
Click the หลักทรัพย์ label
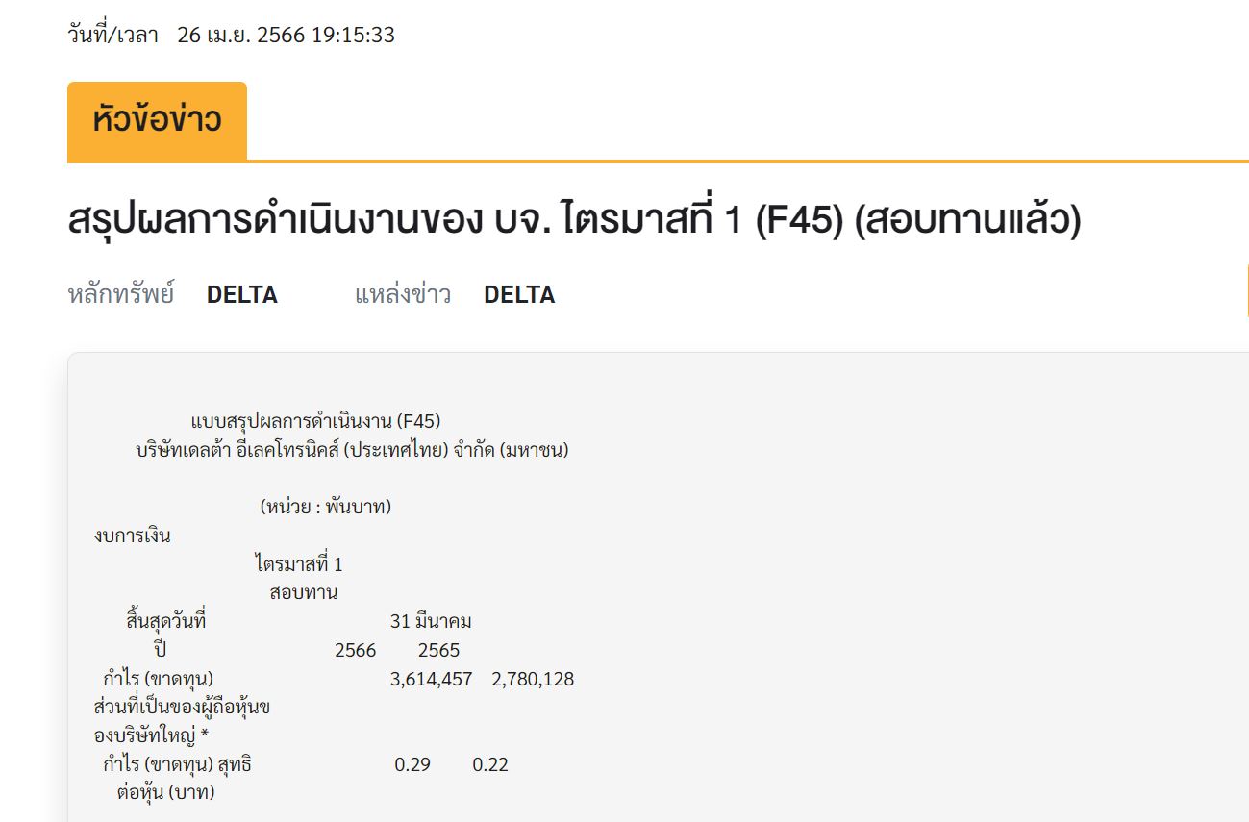(121, 295)
